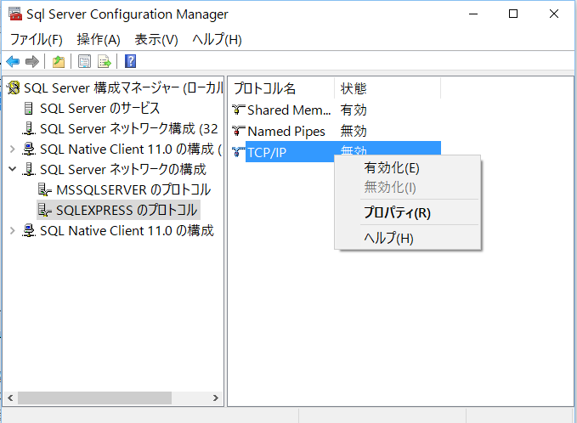Select MSSQLSERVER のプロトコル in the tree
Image resolution: width=577 pixels, height=423 pixels.
click(133, 189)
